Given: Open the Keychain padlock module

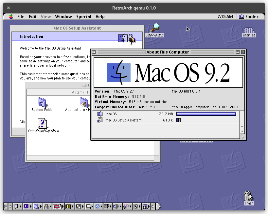Looking at the screenshot, I should click(47, 206).
